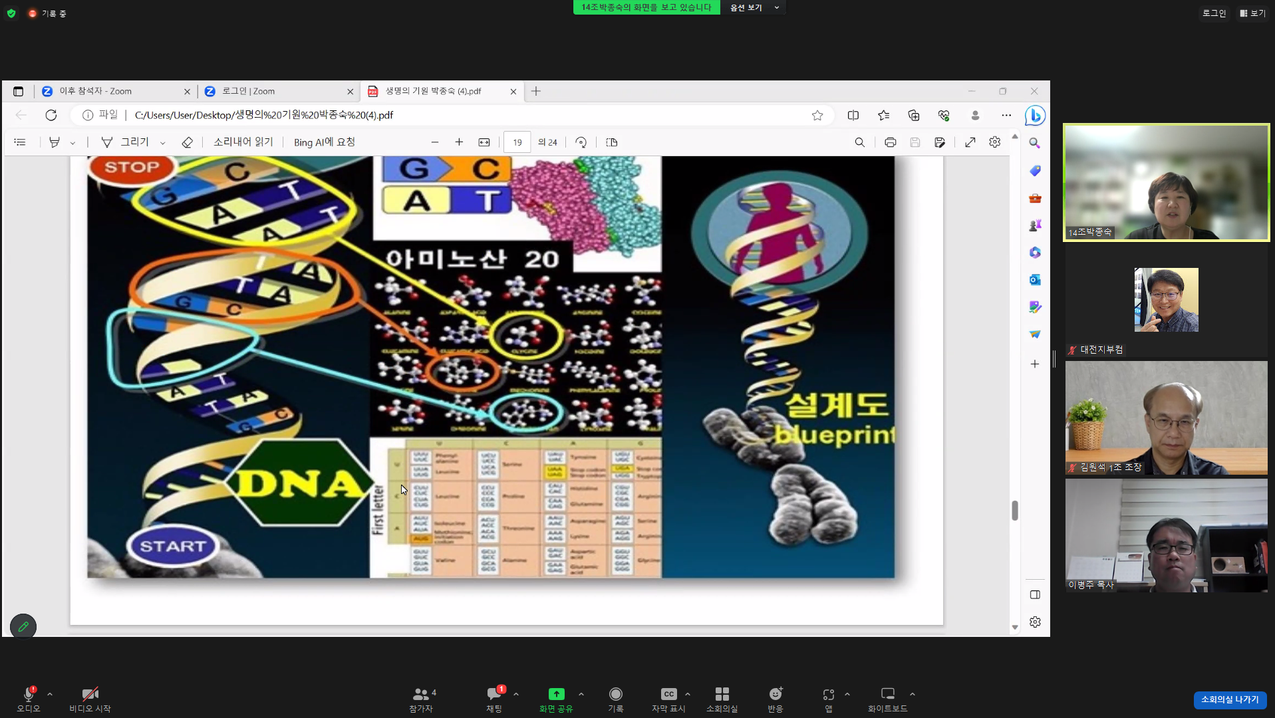The width and height of the screenshot is (1275, 718).
Task: Expand caption options arrow next to 자막 표시
Action: coord(688,694)
